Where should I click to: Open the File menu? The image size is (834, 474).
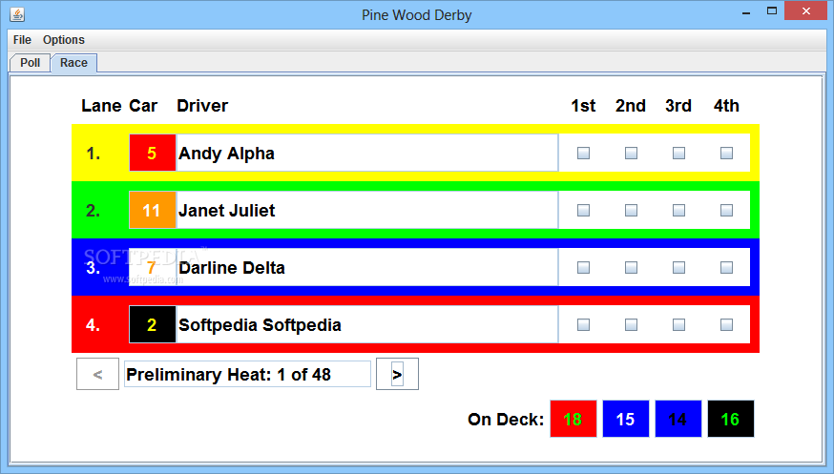[x=22, y=40]
